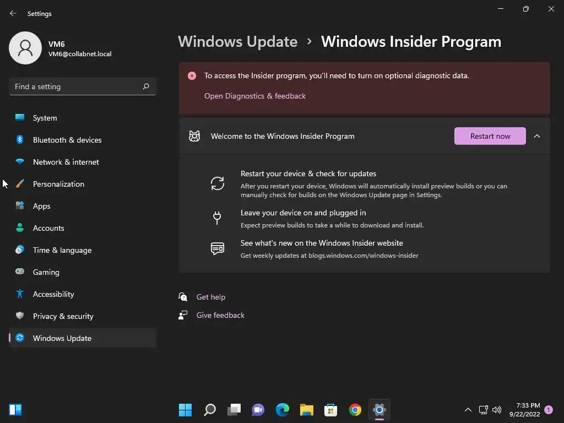Image resolution: width=564 pixels, height=423 pixels.
Task: Open the Start menu from the taskbar
Action: [x=185, y=410]
